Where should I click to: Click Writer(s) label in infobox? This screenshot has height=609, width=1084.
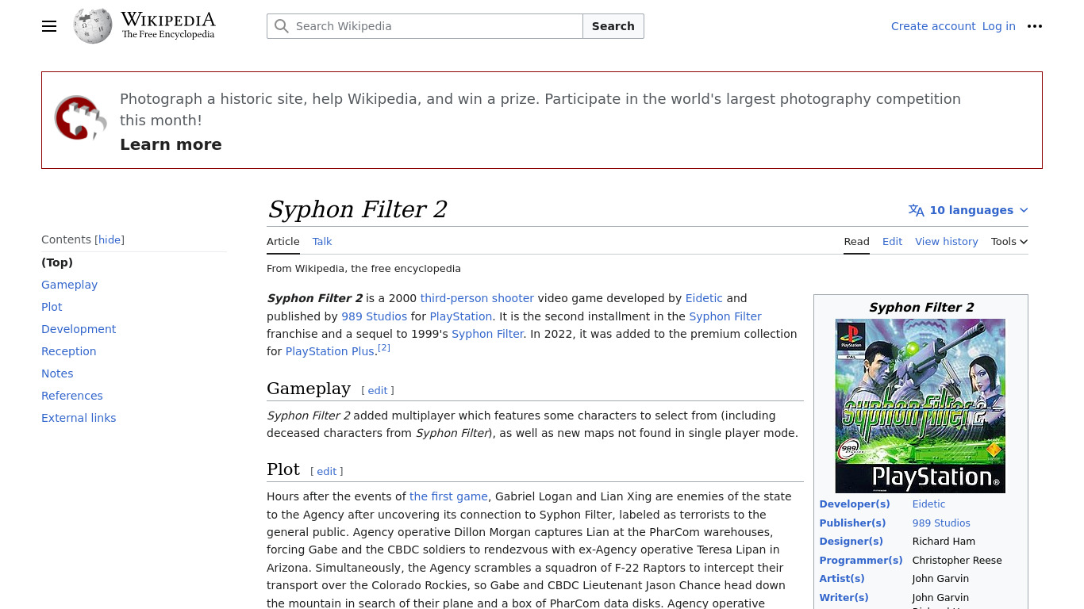tap(844, 598)
